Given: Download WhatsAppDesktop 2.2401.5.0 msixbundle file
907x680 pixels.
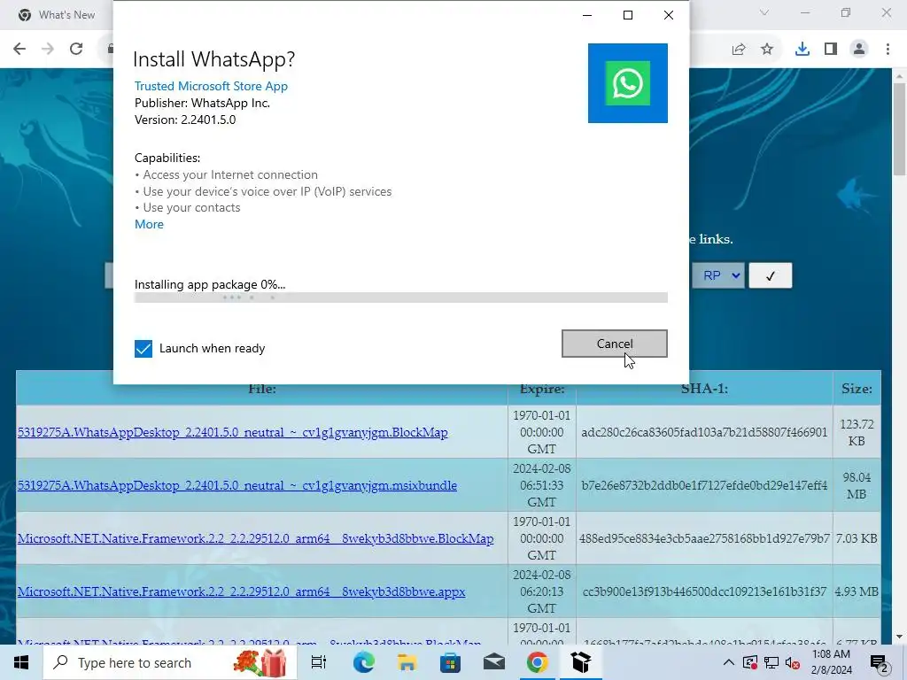Looking at the screenshot, I should [x=237, y=486].
